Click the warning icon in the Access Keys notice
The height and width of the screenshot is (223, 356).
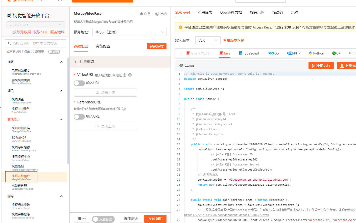tap(181, 27)
